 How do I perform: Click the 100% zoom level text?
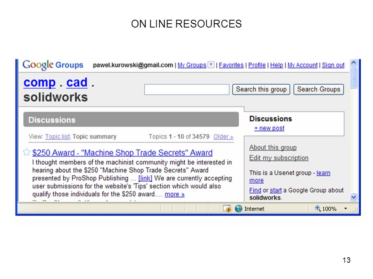[x=329, y=208]
